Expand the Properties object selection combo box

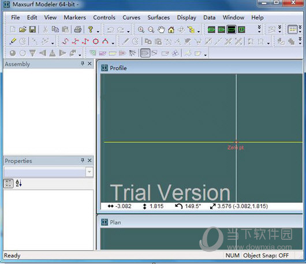pos(89,172)
